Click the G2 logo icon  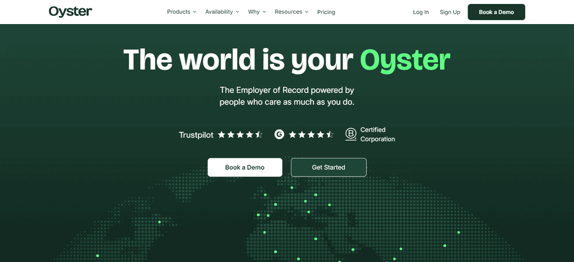click(279, 134)
